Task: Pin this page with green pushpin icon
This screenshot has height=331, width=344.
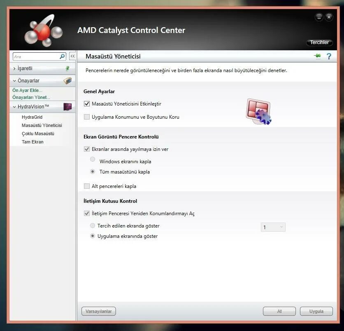Action: pyautogui.click(x=317, y=56)
